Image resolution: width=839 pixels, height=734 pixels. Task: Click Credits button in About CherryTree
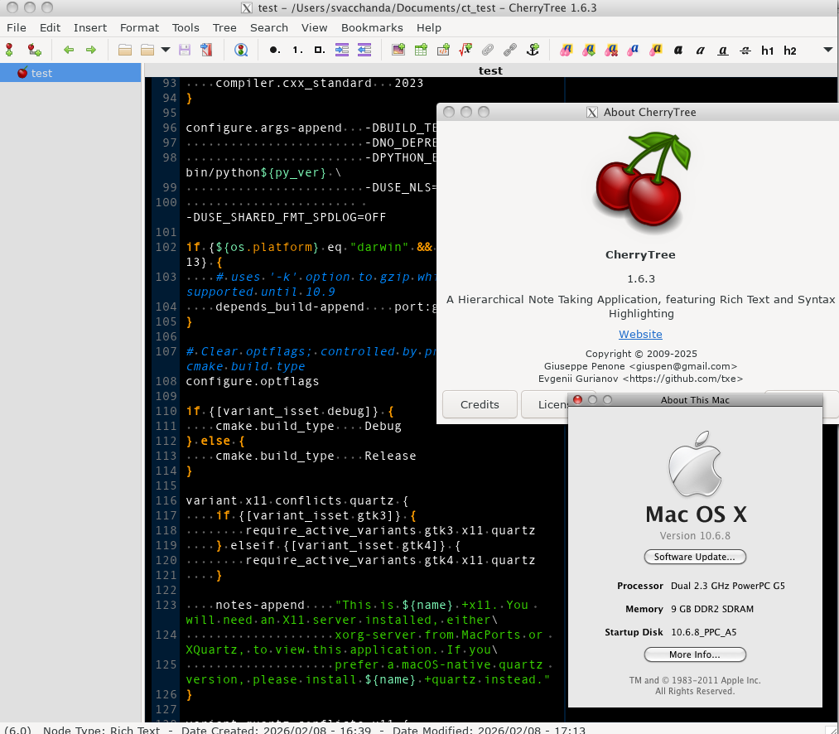coord(480,404)
